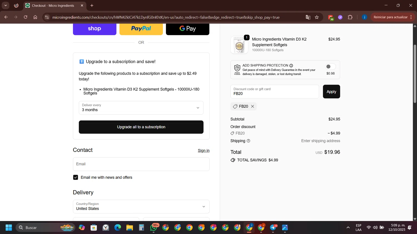Click the Sign in link
This screenshot has width=417, height=234.
203,151
